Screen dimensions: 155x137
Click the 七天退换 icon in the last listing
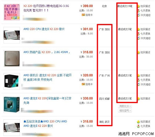pyautogui.click(x=138, y=126)
